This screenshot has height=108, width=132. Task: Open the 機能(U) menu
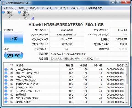coord(34,8)
